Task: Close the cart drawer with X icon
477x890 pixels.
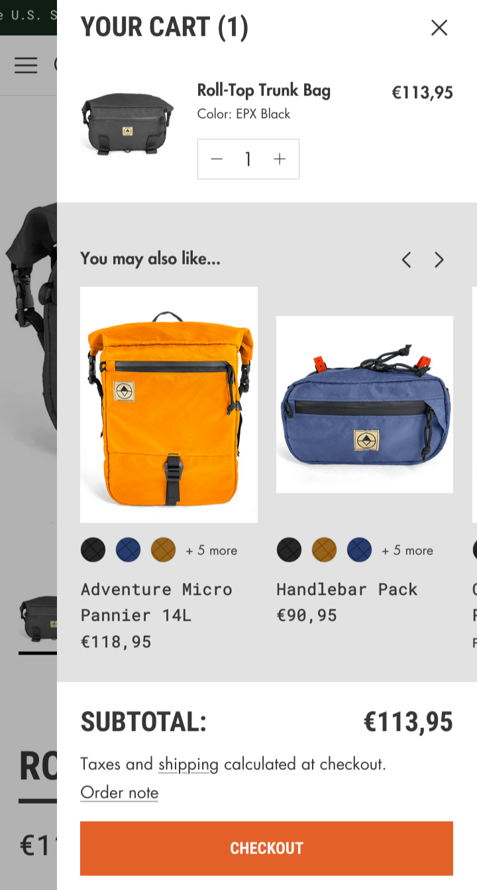Action: click(439, 27)
